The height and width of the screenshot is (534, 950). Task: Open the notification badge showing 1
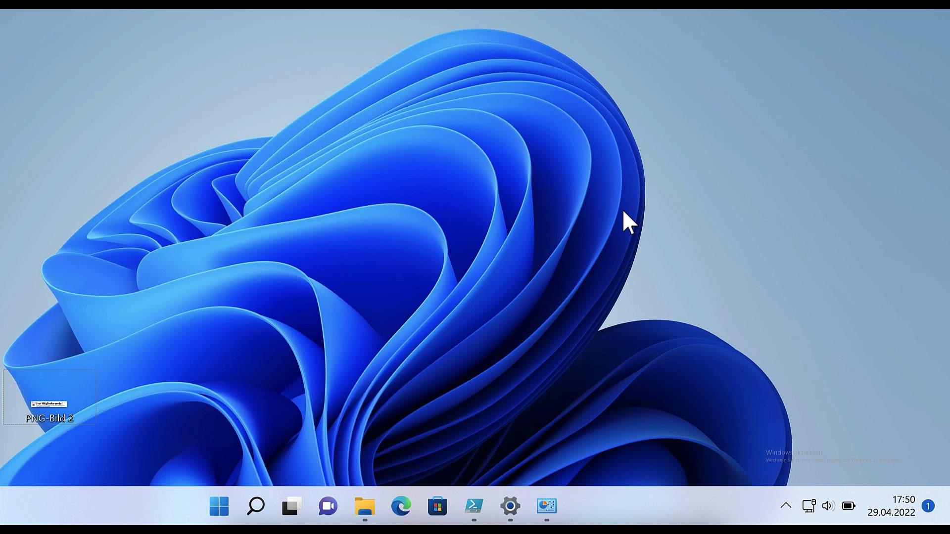[x=928, y=506]
